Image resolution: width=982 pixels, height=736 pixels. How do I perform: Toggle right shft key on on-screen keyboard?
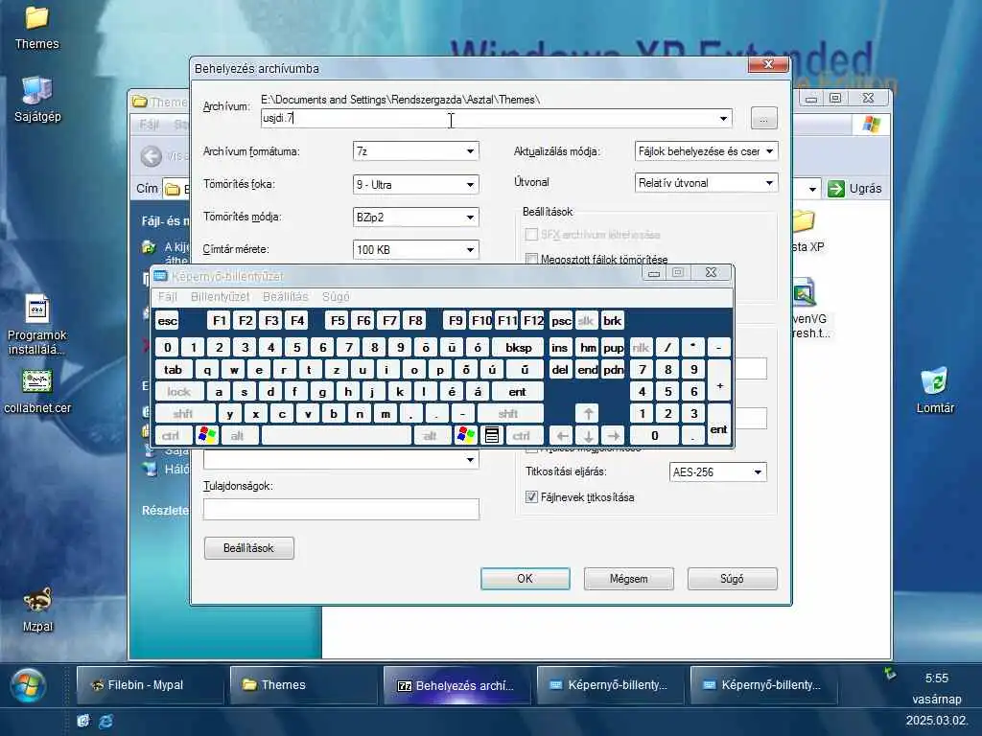click(508, 414)
